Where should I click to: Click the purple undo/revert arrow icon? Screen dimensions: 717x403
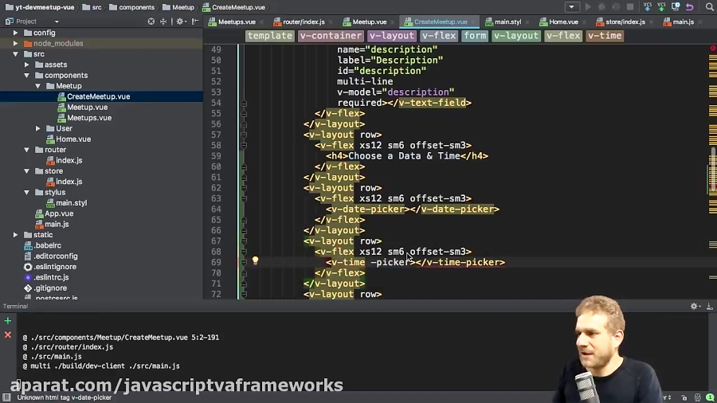pyautogui.click(x=690, y=7)
